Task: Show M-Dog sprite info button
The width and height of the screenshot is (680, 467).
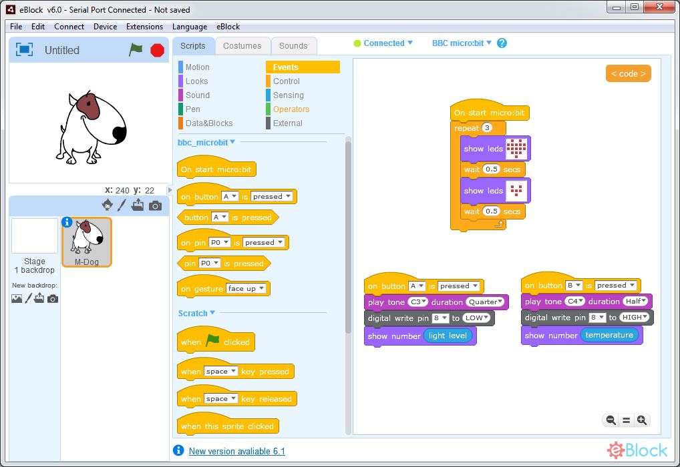Action: [67, 222]
